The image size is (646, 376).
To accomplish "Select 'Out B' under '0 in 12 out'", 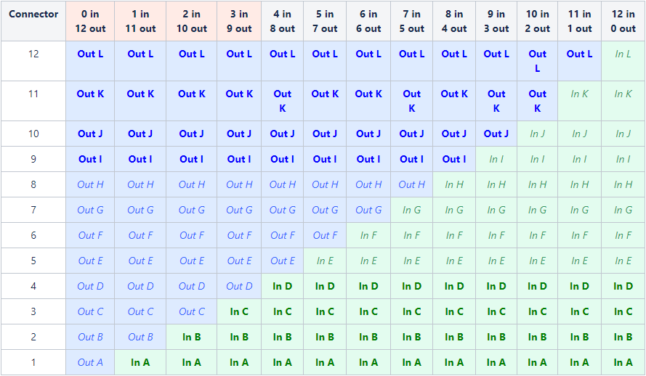I will coord(90,338).
